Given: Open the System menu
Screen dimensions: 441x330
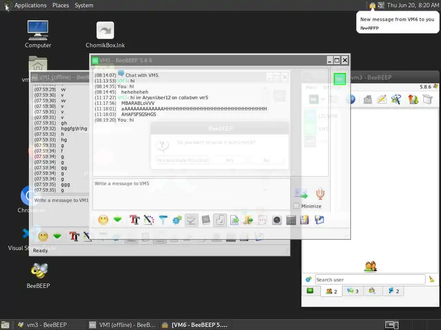Looking at the screenshot, I should [84, 5].
